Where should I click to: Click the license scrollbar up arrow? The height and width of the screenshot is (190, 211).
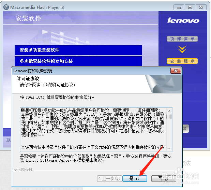click(x=169, y=111)
